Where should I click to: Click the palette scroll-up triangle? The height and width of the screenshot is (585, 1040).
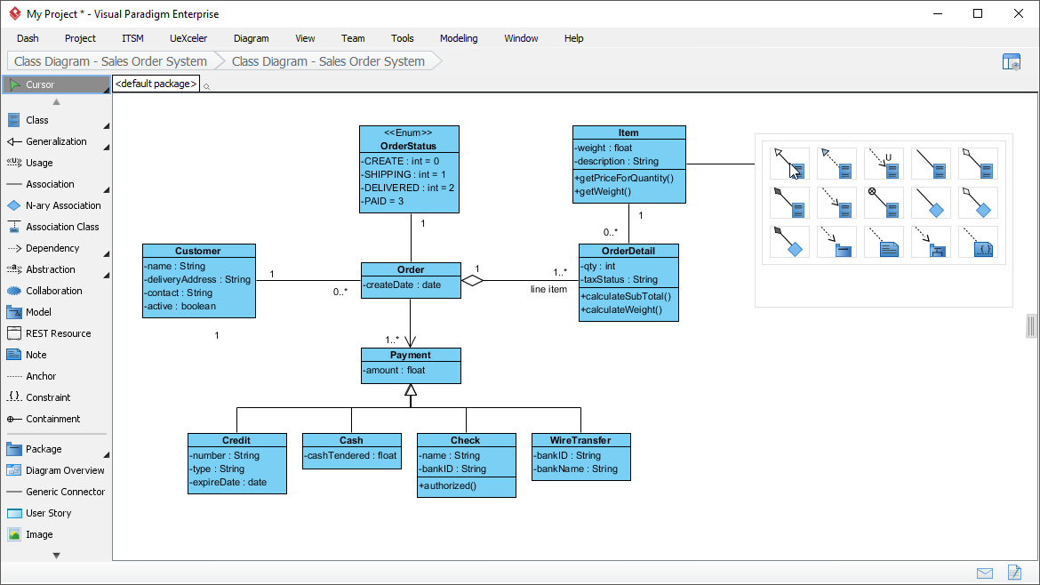pyautogui.click(x=56, y=102)
